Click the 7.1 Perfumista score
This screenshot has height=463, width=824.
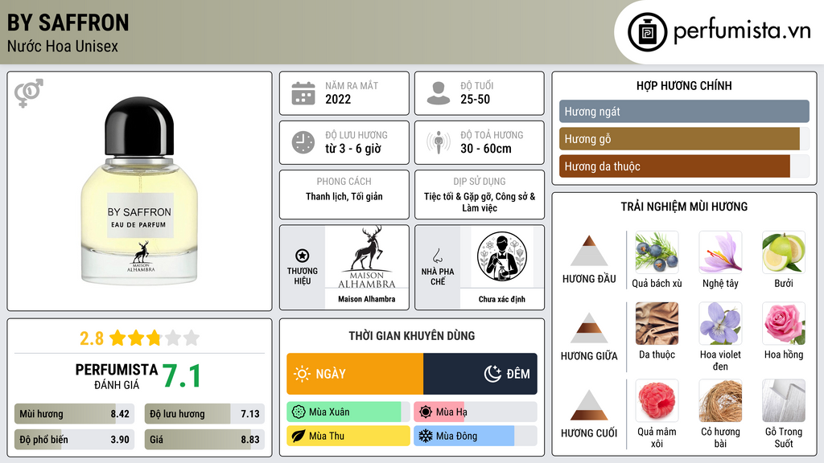point(181,376)
